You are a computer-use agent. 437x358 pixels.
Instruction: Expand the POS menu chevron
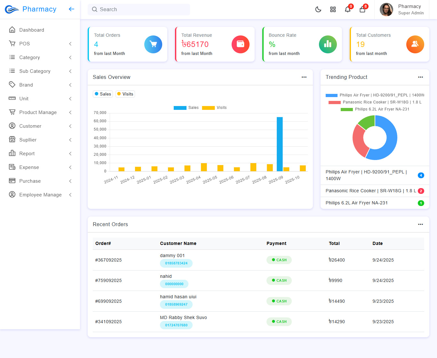coord(70,44)
